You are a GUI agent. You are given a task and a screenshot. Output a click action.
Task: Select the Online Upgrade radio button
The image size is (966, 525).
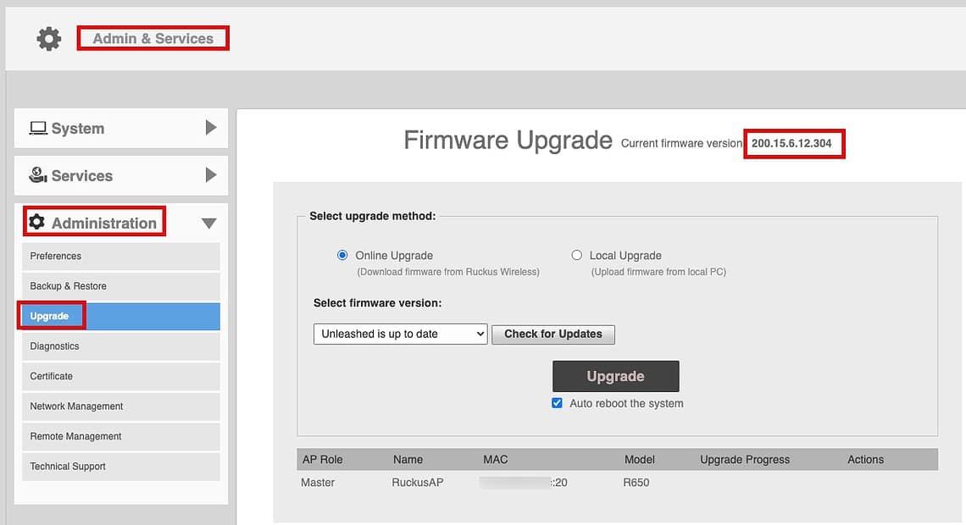pos(342,256)
